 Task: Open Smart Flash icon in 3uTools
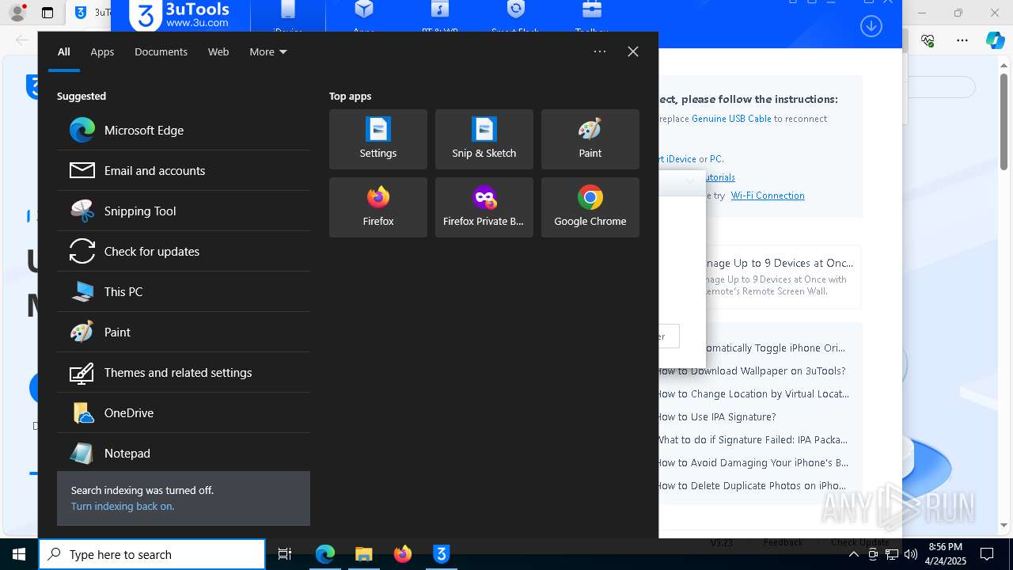click(x=515, y=16)
